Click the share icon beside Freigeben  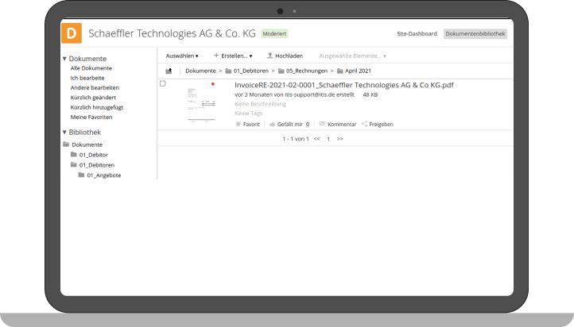coord(364,124)
